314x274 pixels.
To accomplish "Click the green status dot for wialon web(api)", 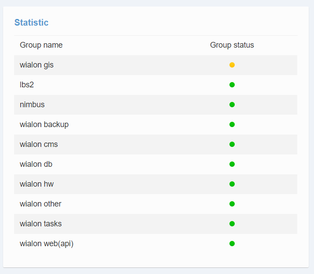I will pos(232,244).
